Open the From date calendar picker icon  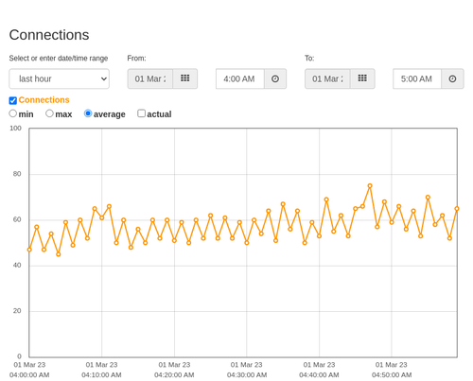pos(185,78)
